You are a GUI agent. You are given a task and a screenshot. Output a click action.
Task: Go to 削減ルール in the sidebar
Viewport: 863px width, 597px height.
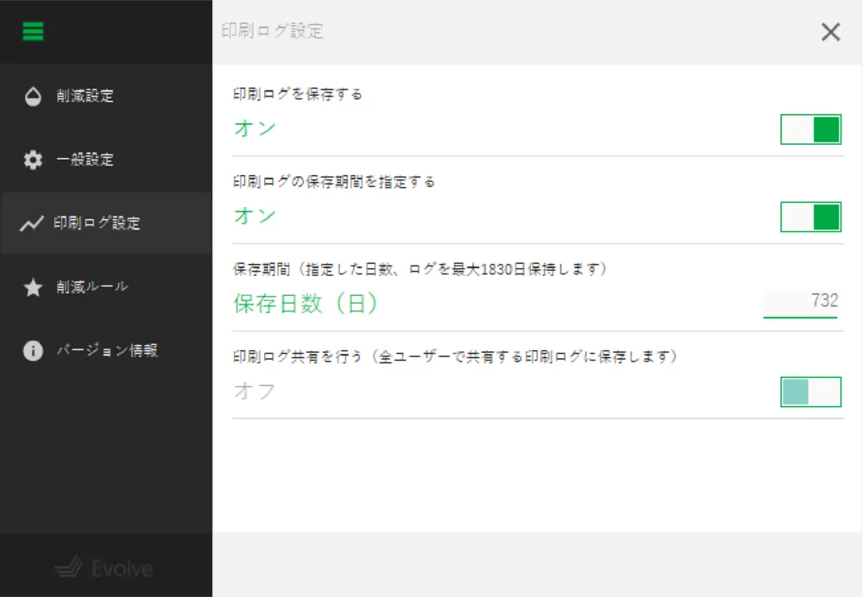pyautogui.click(x=106, y=287)
